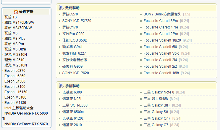The height and width of the screenshot is (130, 220).
Task: Open 联想 M3 Pro driver link
Action: click(14, 44)
